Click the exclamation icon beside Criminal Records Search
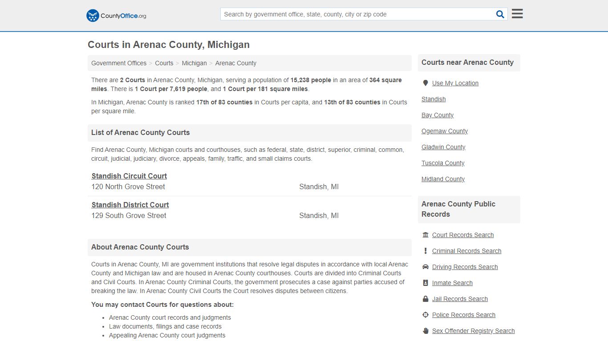Screen dimensions: 608x341 [x=426, y=251]
